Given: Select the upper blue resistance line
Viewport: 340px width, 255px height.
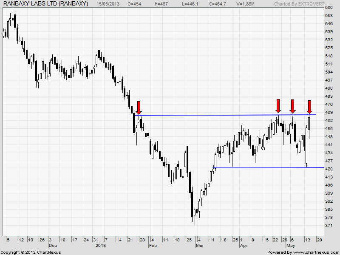Looking at the screenshot, I should coord(212,115).
